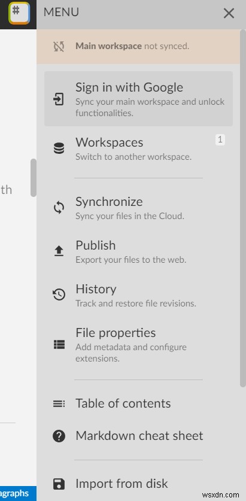Open the Publish menu entry

tap(138, 251)
